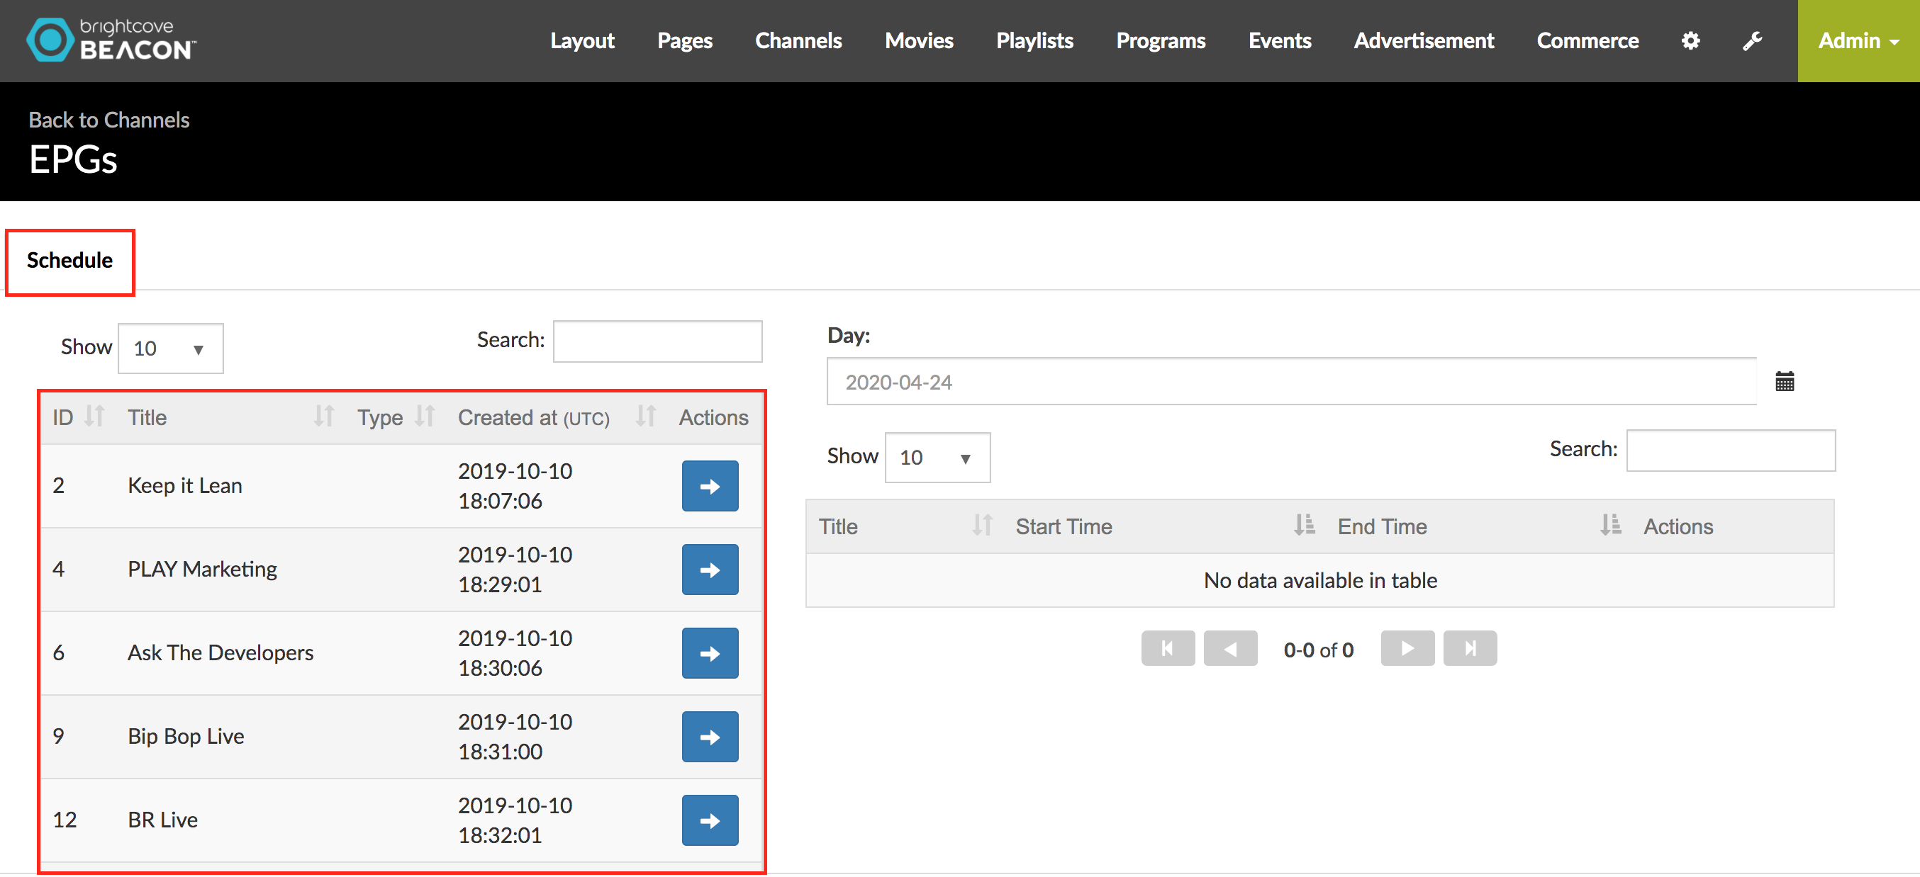This screenshot has width=1920, height=877.
Task: Go to next schedule page
Action: coord(1407,648)
